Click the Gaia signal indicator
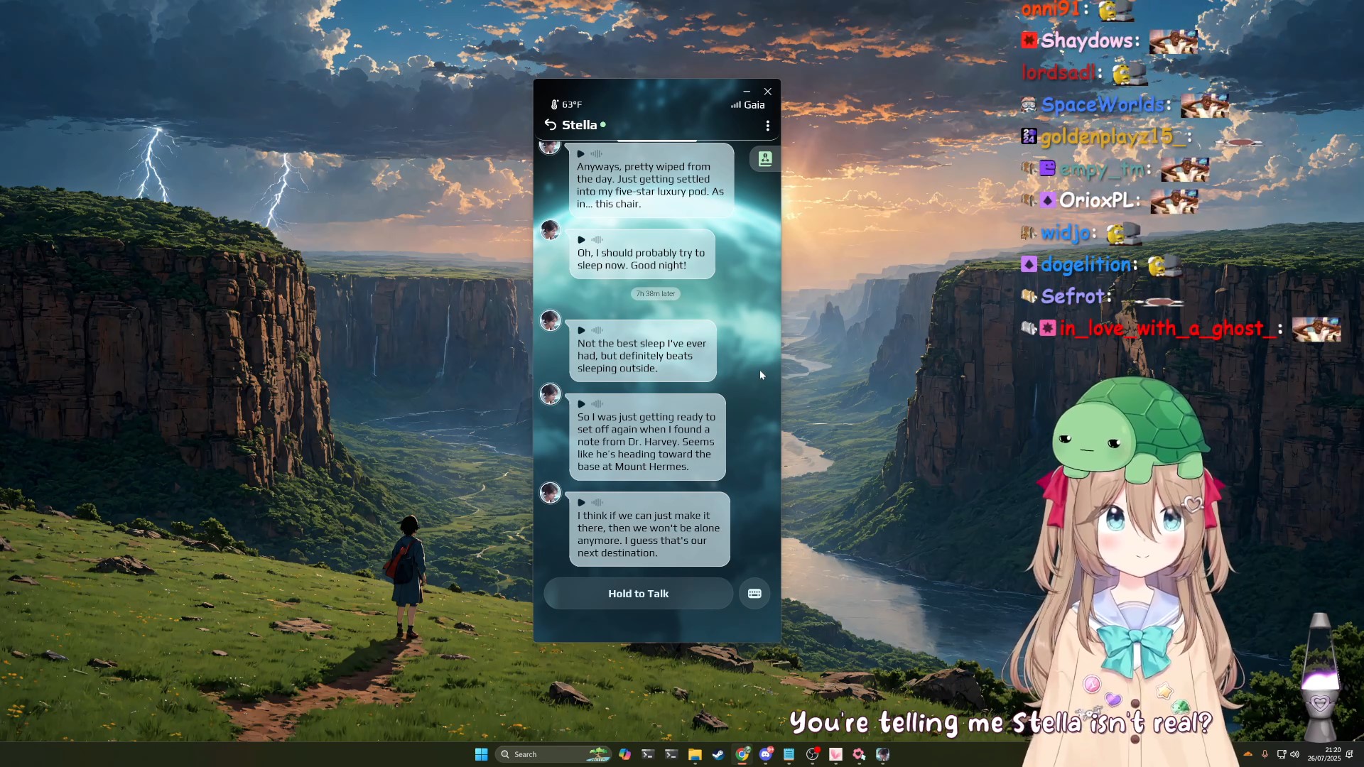Screen dimensions: 1364x767 (748, 104)
